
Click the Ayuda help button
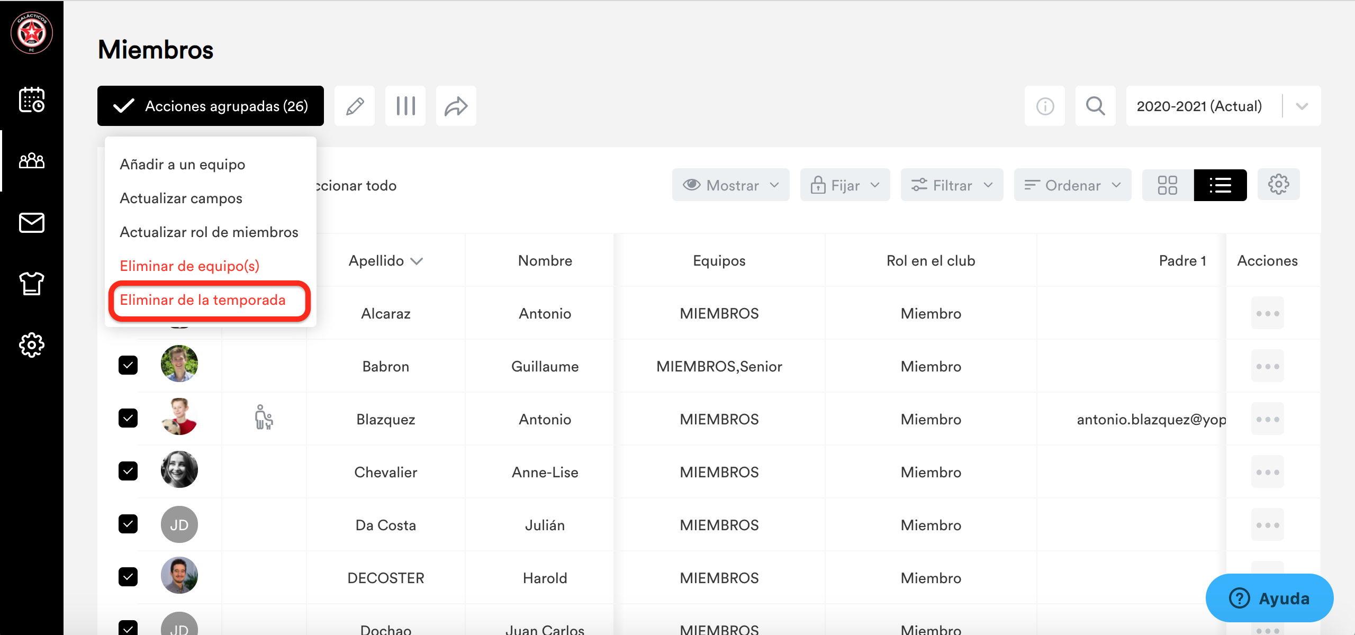[1270, 598]
